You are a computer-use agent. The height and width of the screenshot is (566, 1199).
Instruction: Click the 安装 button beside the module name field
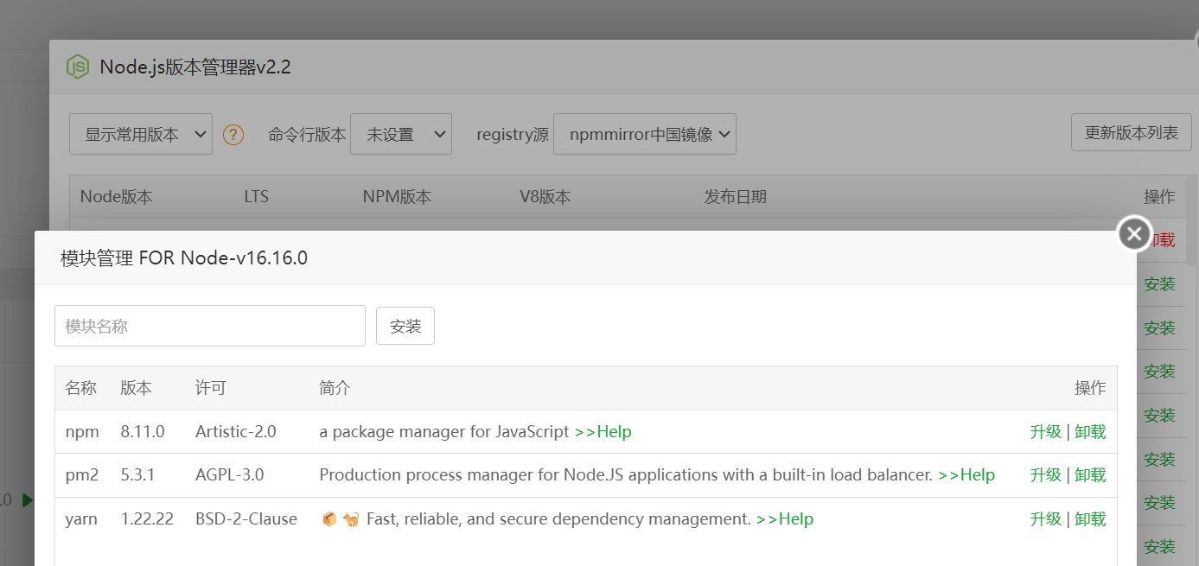(405, 326)
